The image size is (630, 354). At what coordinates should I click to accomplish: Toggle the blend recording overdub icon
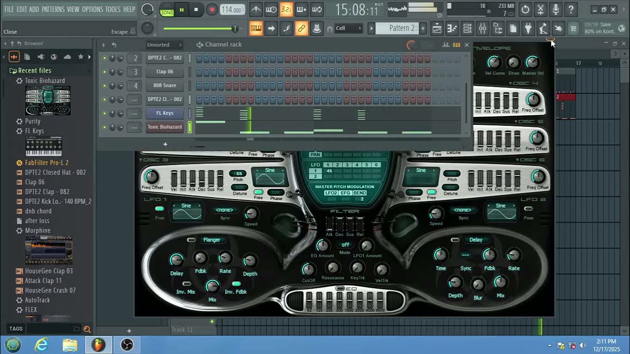(x=302, y=9)
